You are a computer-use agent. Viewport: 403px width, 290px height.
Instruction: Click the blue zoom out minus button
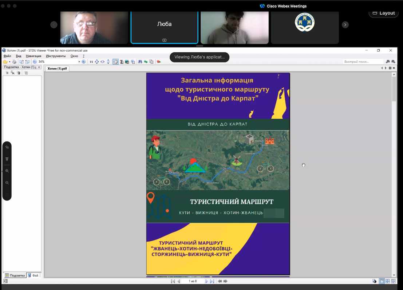pyautogui.click(x=35, y=62)
